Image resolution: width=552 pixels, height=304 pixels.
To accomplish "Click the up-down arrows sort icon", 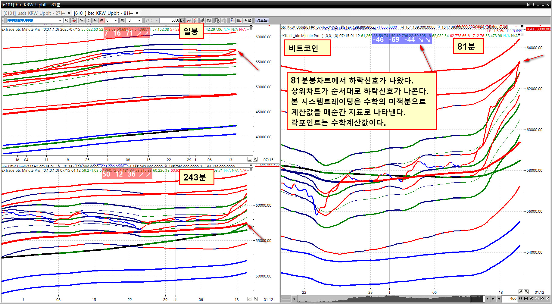I will (x=209, y=20).
